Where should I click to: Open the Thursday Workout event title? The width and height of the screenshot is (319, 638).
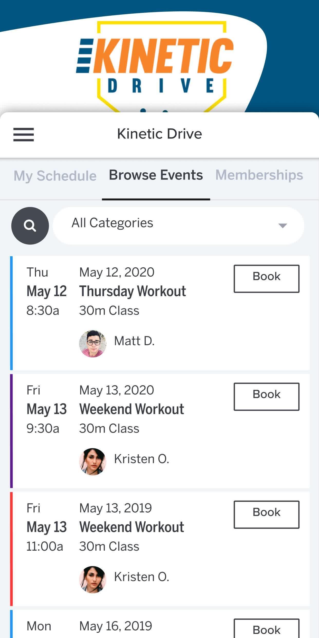[133, 291]
